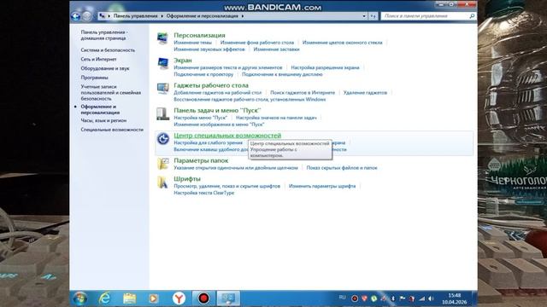Open Настройка текста ClearType link
The image size is (547, 307).
click(x=204, y=193)
